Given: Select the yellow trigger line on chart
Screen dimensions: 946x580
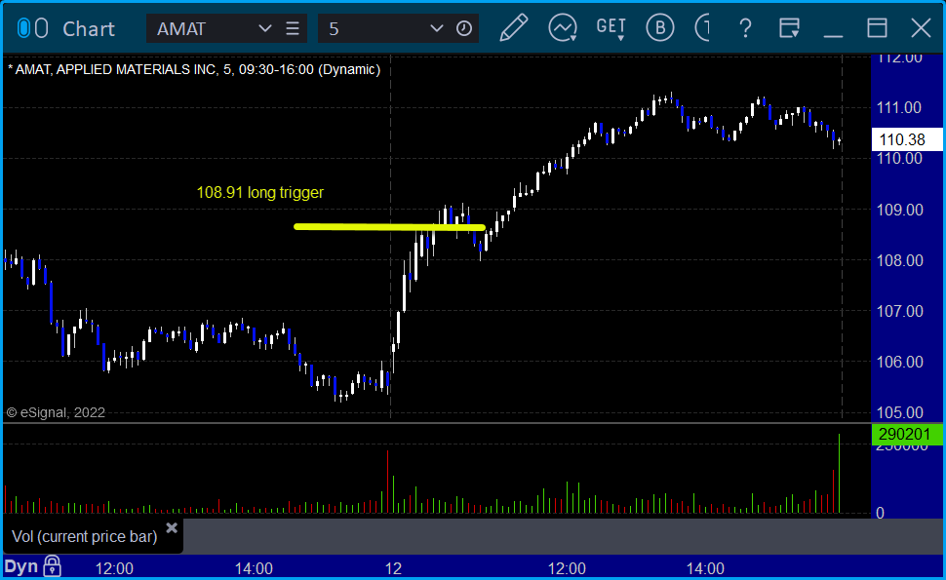Looking at the screenshot, I should 390,227.
